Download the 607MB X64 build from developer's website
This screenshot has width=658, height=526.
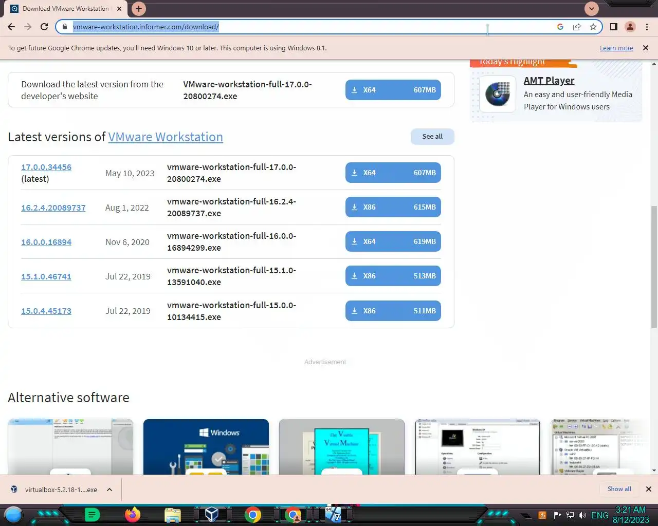coord(393,90)
